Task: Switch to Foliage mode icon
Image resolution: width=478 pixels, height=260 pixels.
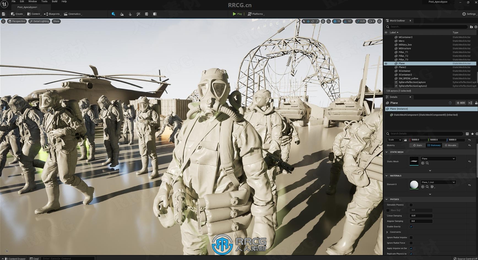Action: pyautogui.click(x=130, y=14)
